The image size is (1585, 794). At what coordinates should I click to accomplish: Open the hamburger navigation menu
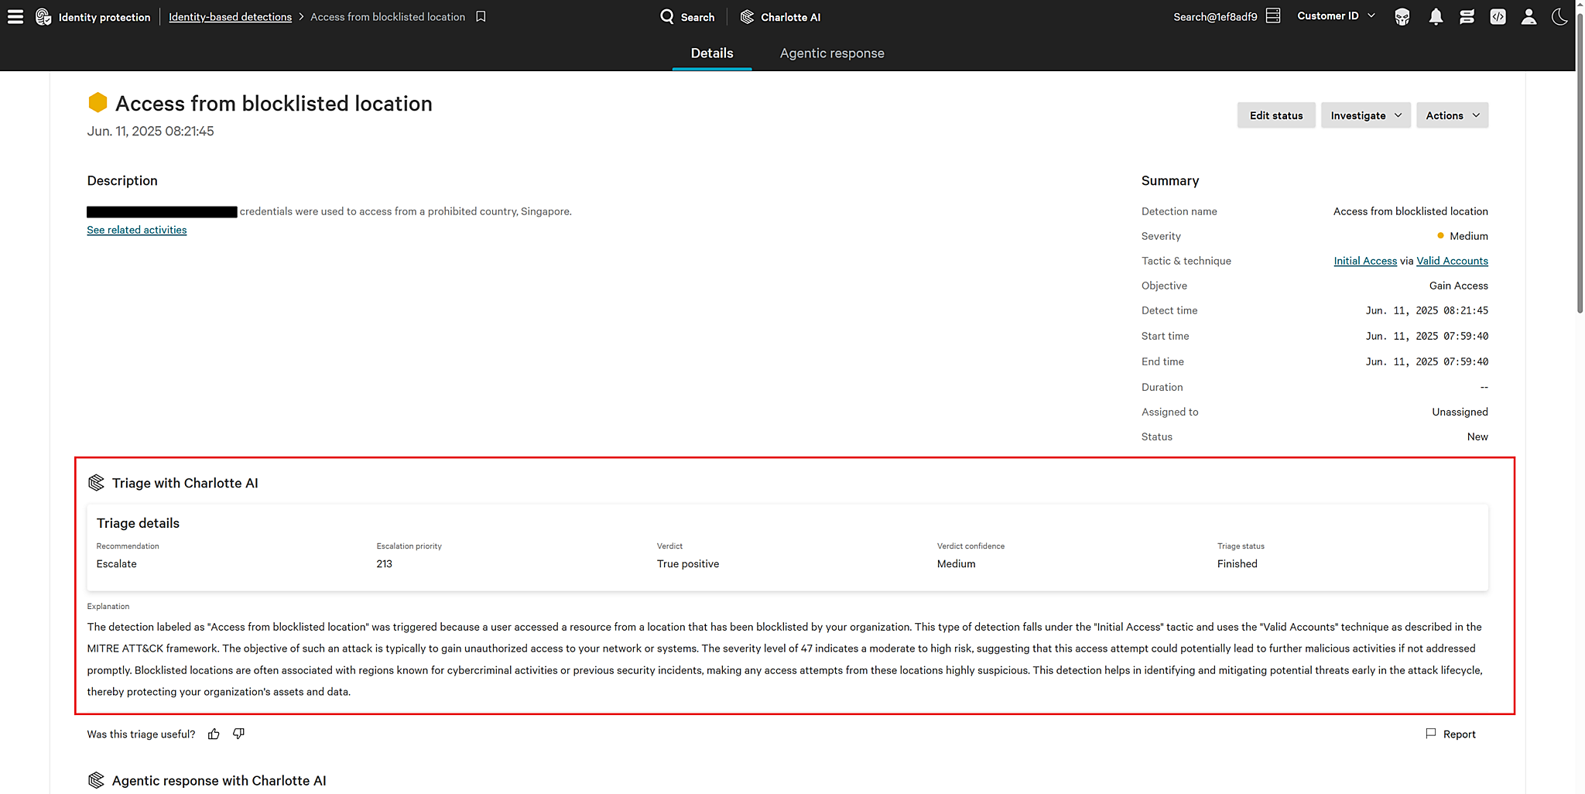(x=15, y=16)
